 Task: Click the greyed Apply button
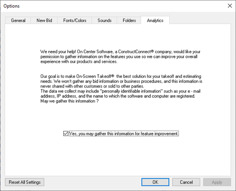click(217, 182)
